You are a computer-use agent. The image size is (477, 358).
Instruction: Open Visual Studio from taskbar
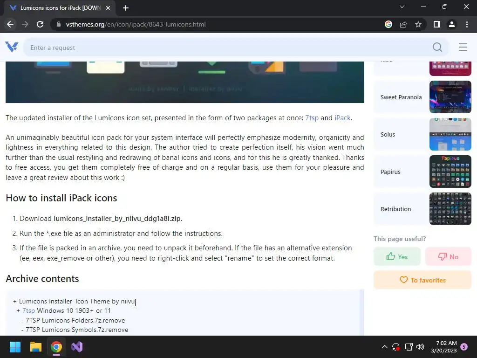[x=77, y=347]
